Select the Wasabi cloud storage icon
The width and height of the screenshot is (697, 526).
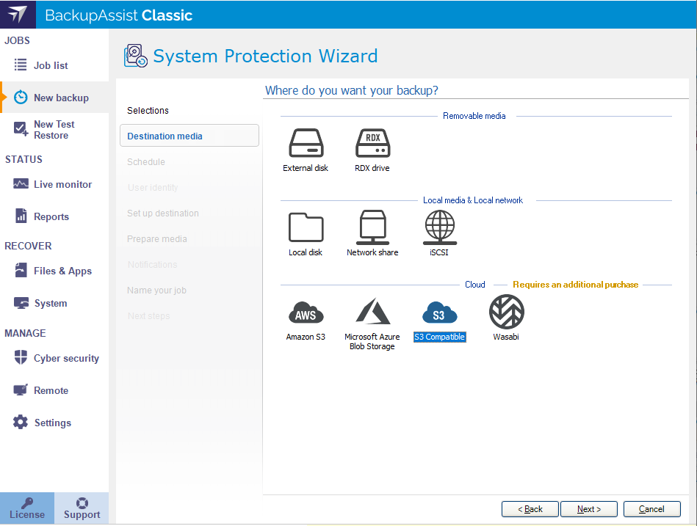[506, 313]
